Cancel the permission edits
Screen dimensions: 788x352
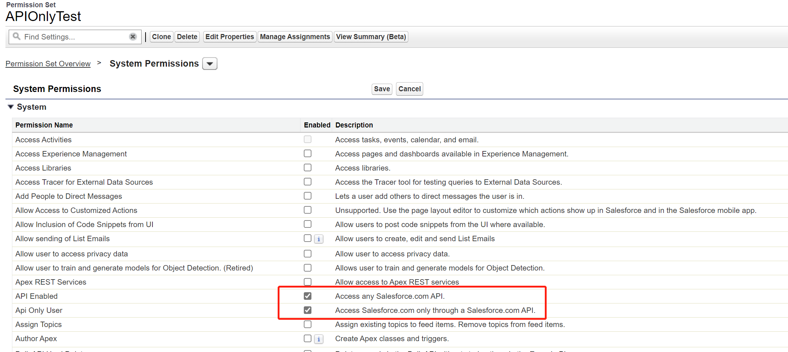409,89
